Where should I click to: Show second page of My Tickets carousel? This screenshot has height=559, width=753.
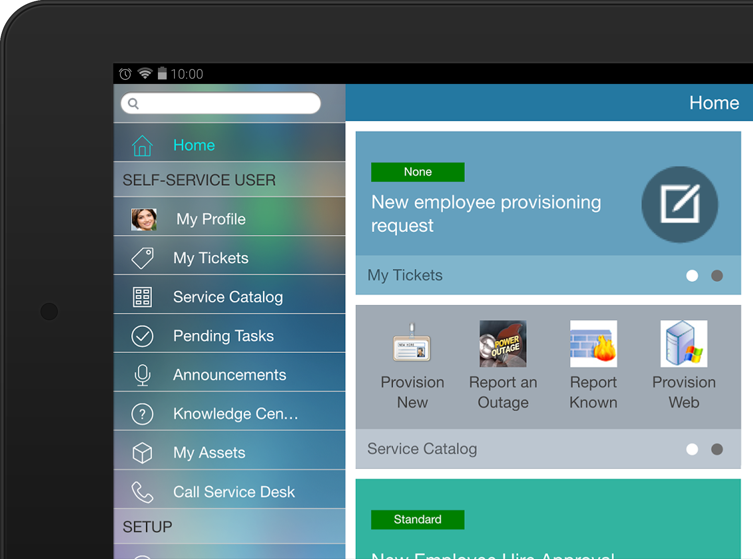coord(717,276)
